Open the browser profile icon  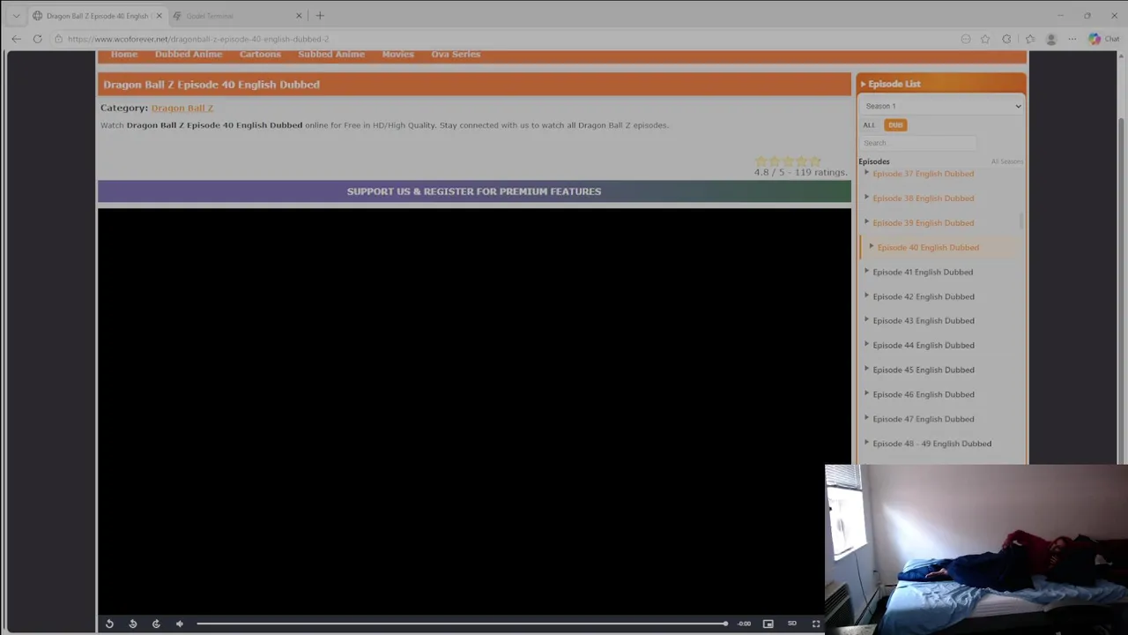[1050, 39]
